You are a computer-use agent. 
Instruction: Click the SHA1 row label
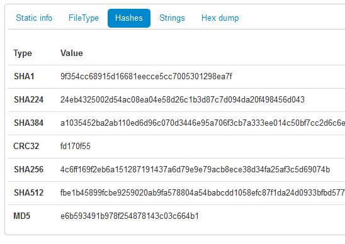click(x=24, y=77)
